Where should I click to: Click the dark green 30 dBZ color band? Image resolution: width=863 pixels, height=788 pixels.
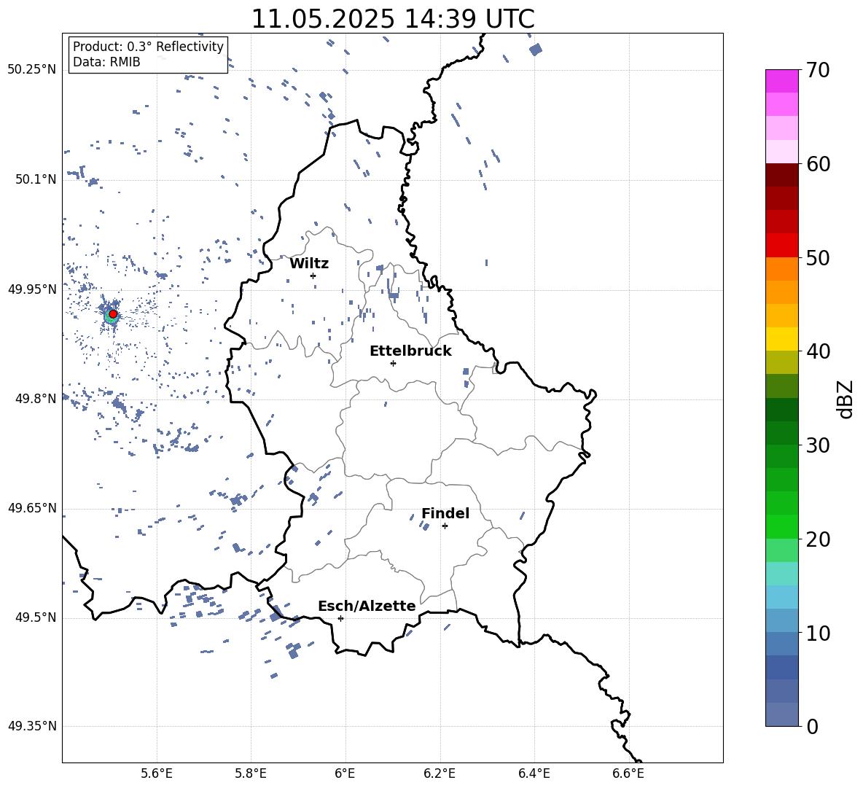pos(782,432)
